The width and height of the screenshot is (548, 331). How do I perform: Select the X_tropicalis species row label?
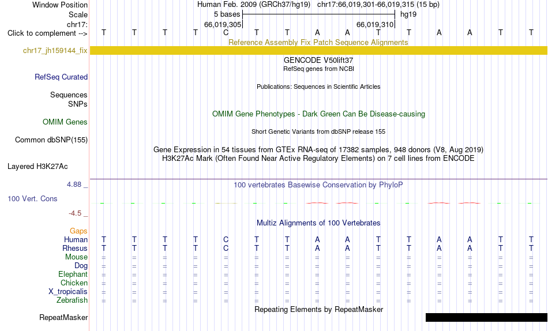(x=68, y=292)
